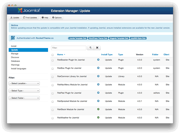Open the Select Location dropdown
Screen dimensions: 180x134
point(24,83)
